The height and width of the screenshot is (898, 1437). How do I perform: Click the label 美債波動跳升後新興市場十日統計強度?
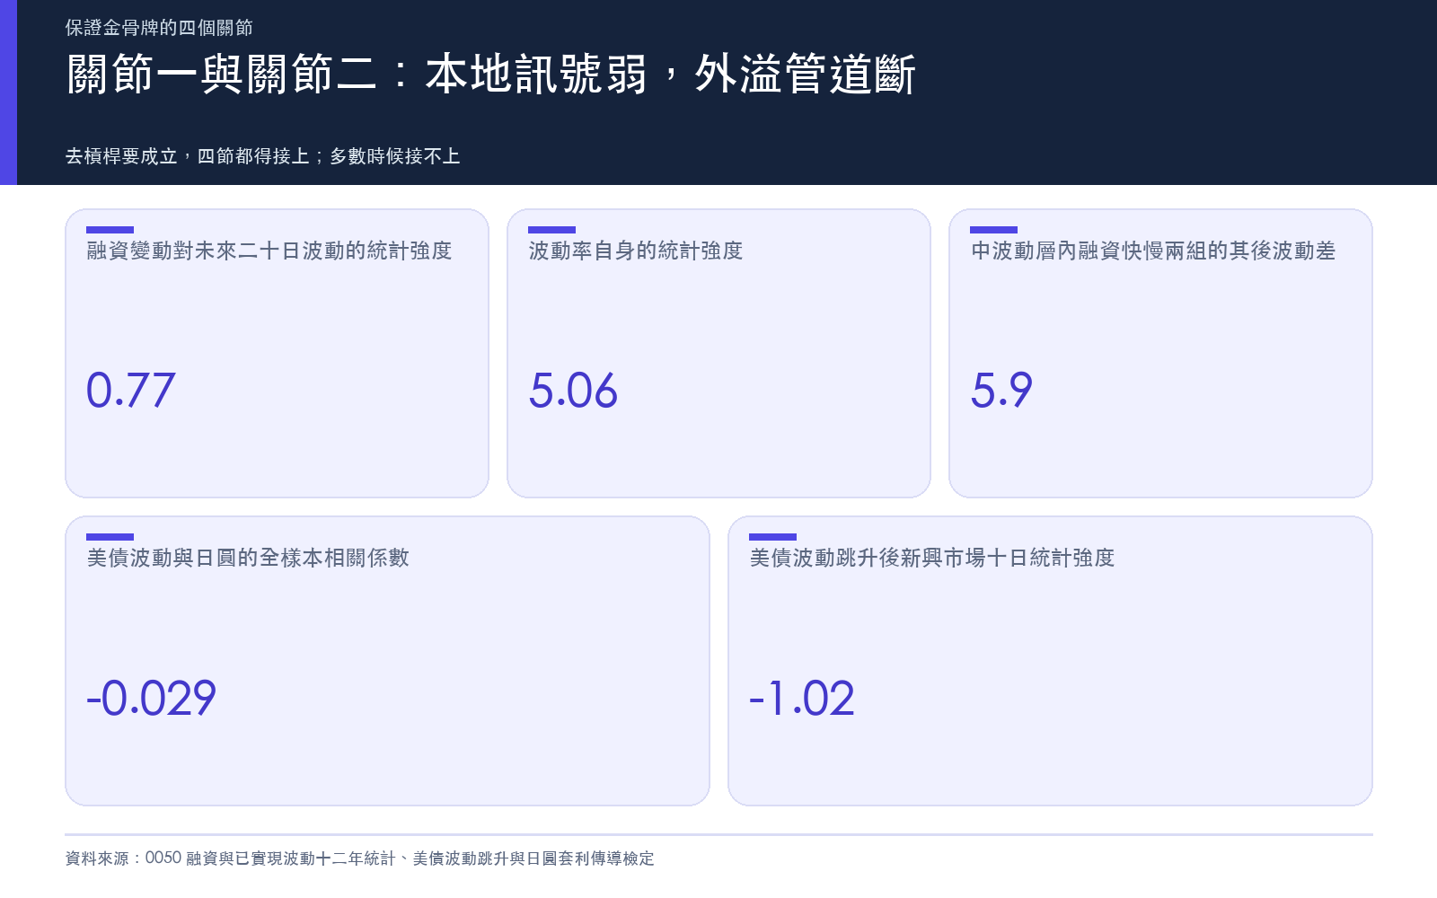932,558
